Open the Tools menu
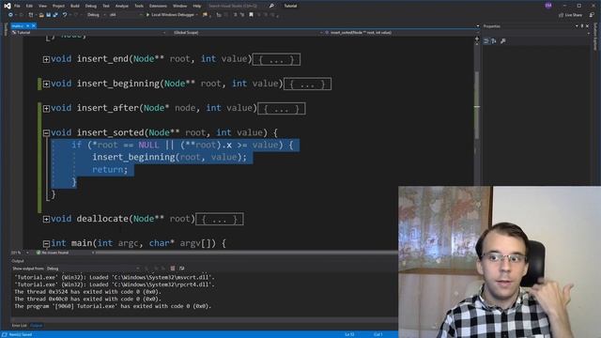The image size is (601, 338). tap(139, 7)
